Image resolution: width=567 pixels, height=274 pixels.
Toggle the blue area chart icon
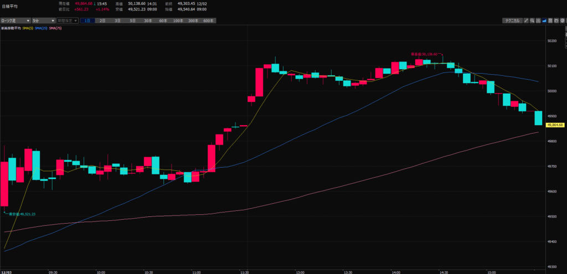(x=544, y=20)
